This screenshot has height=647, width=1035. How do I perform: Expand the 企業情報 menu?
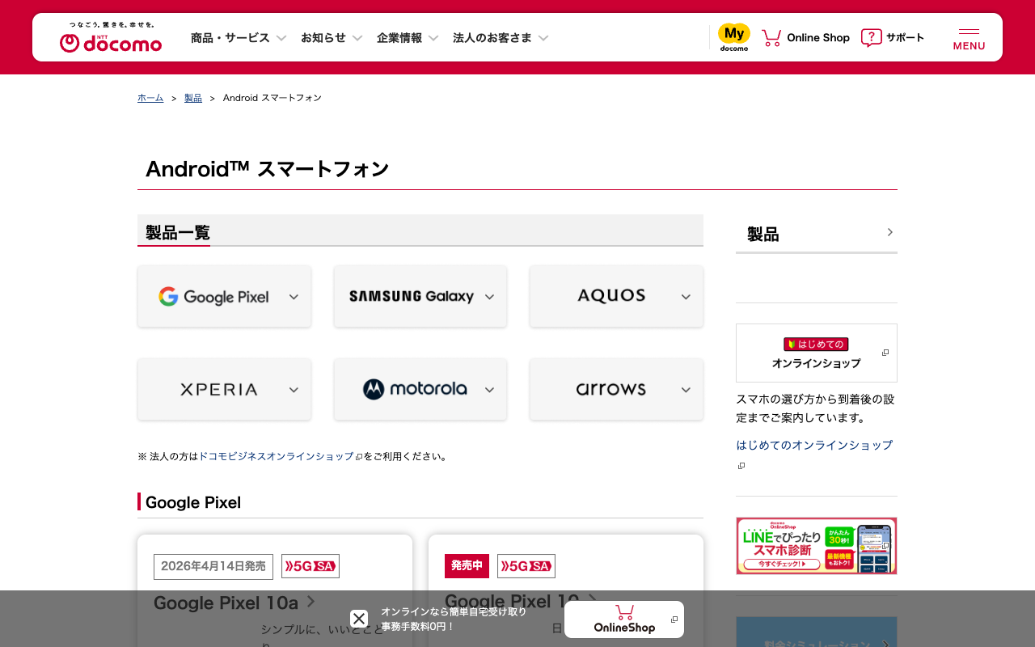[408, 38]
